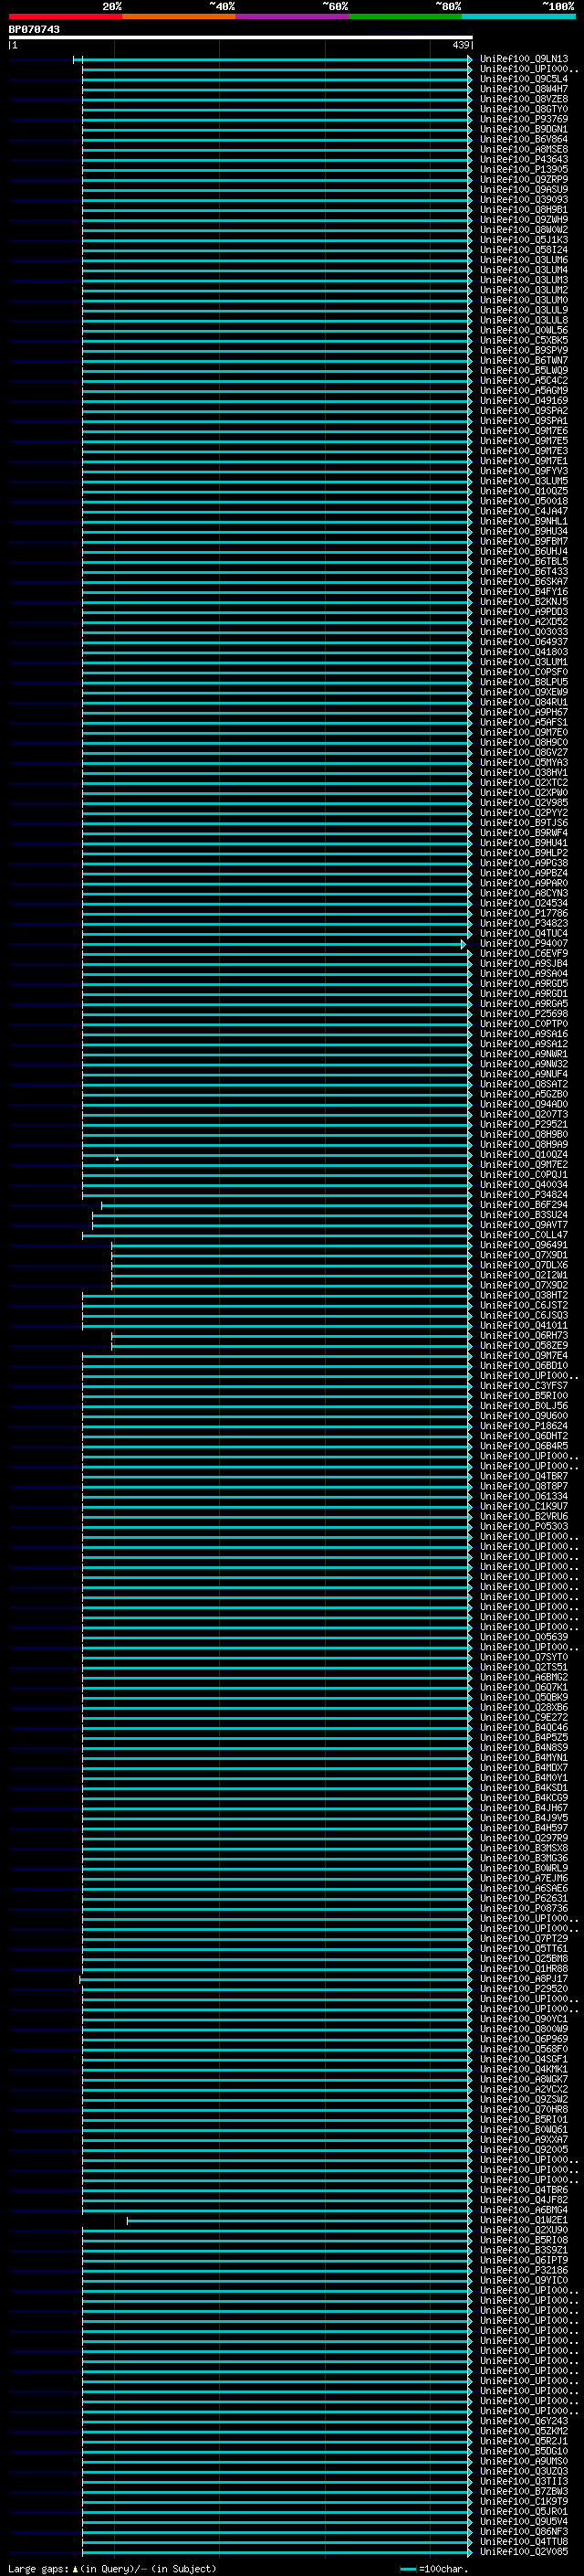
Task: Select hit label UniRef100_Q39093
Action: click(x=524, y=200)
